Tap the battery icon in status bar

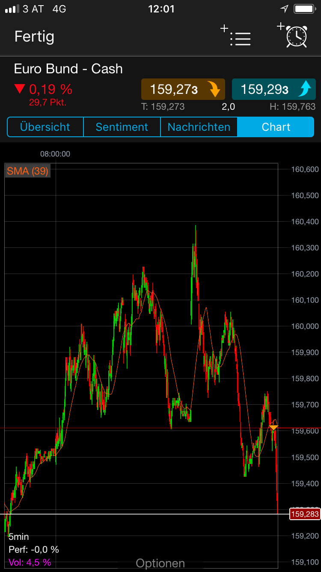304,9
